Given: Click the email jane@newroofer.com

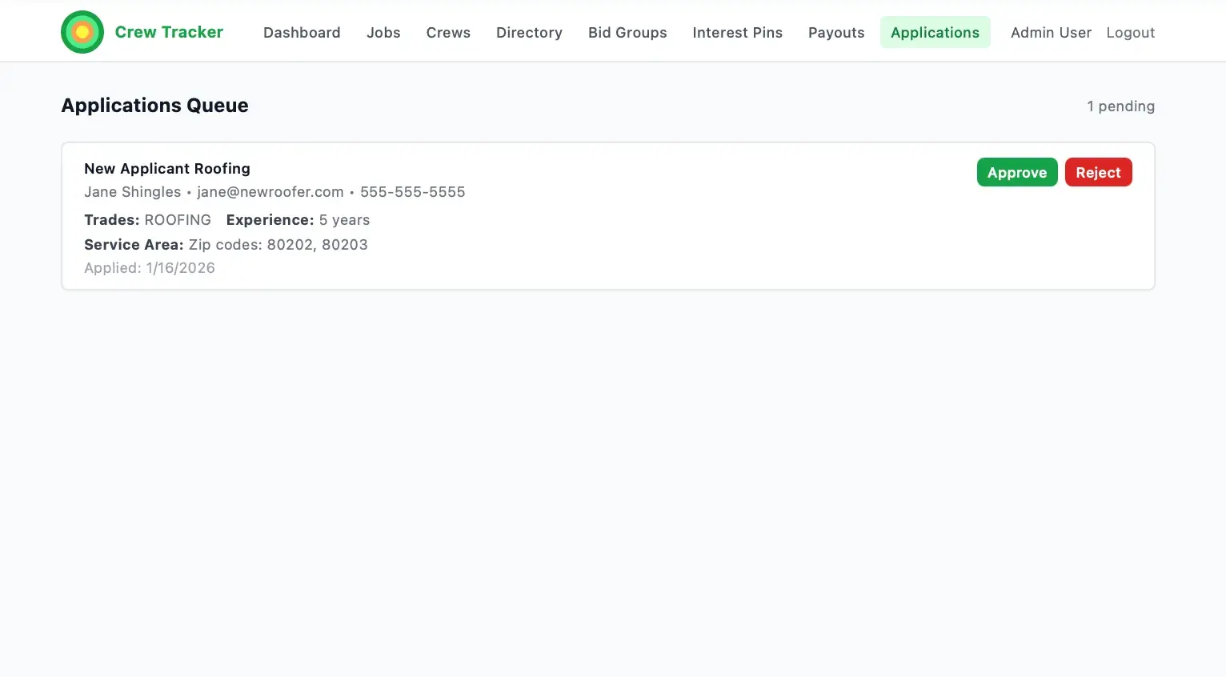Looking at the screenshot, I should click(x=270, y=192).
